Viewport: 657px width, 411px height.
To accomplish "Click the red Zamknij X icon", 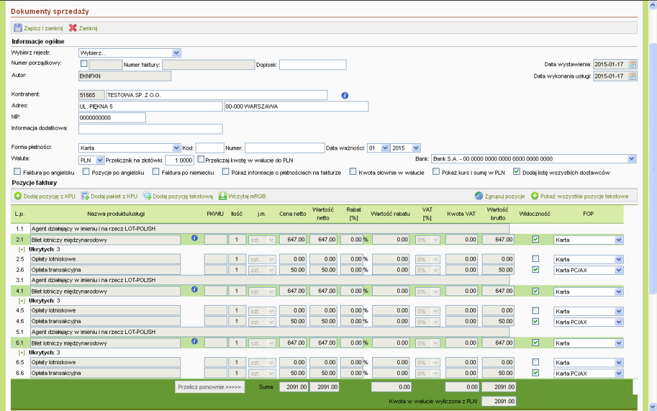I will click(73, 28).
